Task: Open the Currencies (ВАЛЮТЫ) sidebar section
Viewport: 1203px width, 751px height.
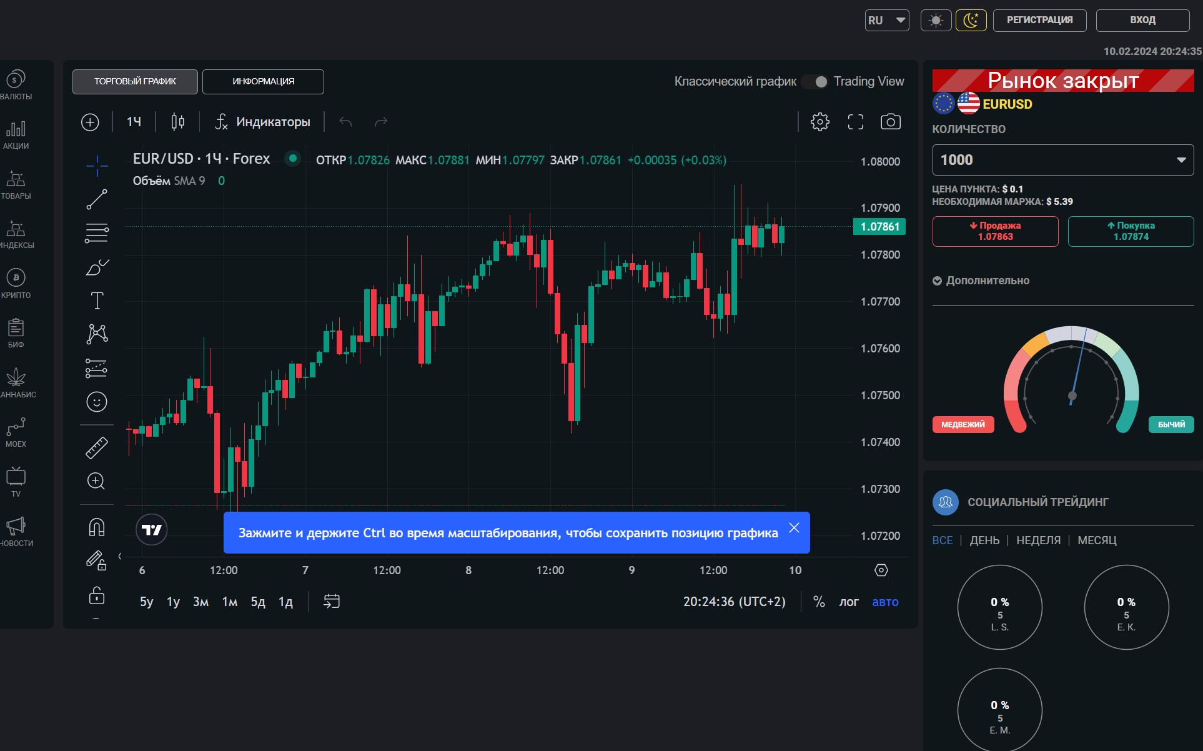Action: 16,85
